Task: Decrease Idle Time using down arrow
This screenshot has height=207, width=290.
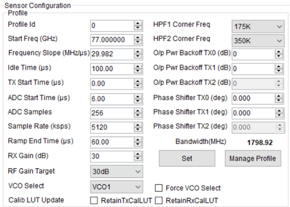Action: pyautogui.click(x=137, y=71)
